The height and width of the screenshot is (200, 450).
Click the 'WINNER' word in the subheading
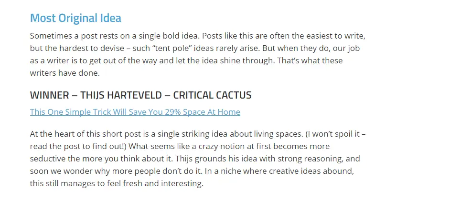click(x=49, y=95)
